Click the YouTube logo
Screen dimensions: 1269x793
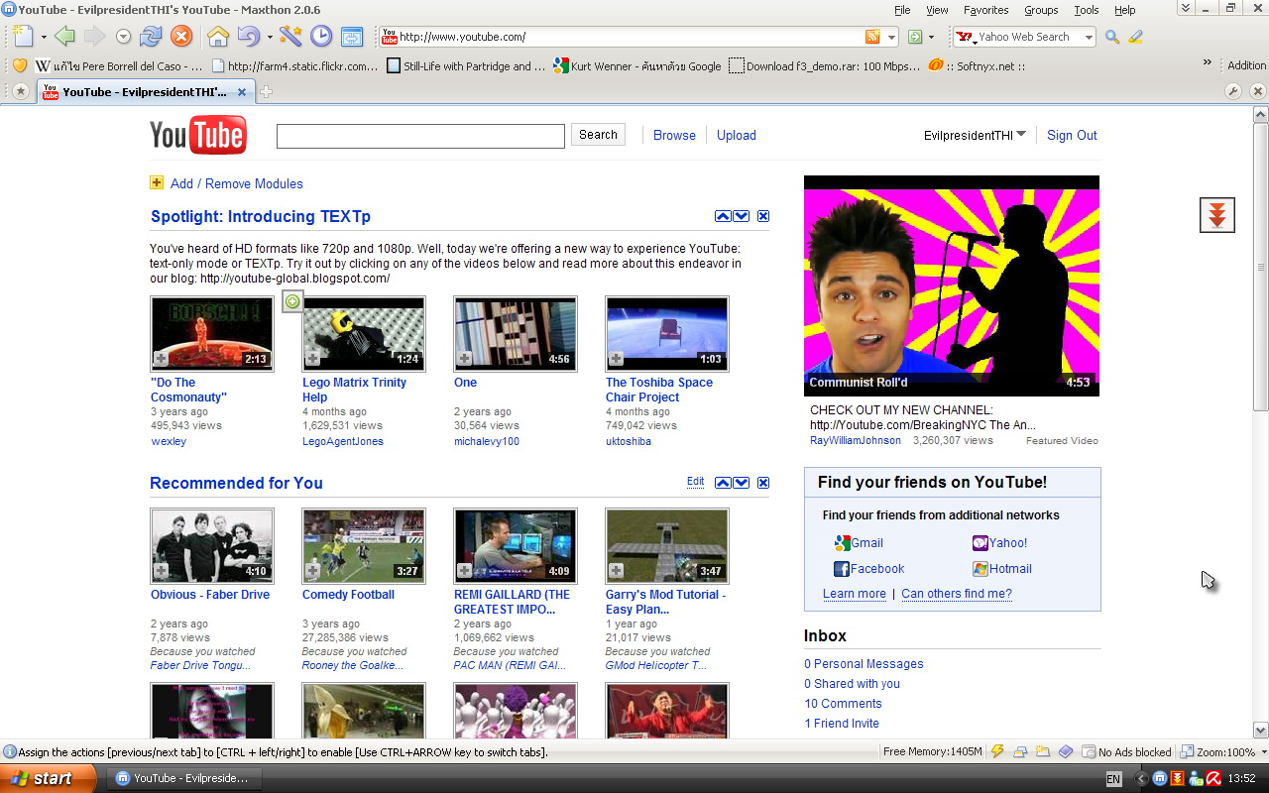198,136
